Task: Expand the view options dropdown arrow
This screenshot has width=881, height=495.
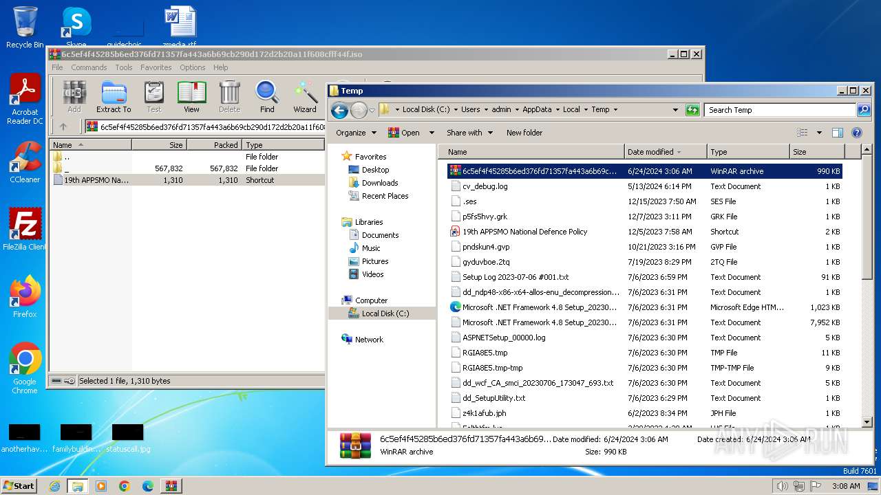Action: 819,133
